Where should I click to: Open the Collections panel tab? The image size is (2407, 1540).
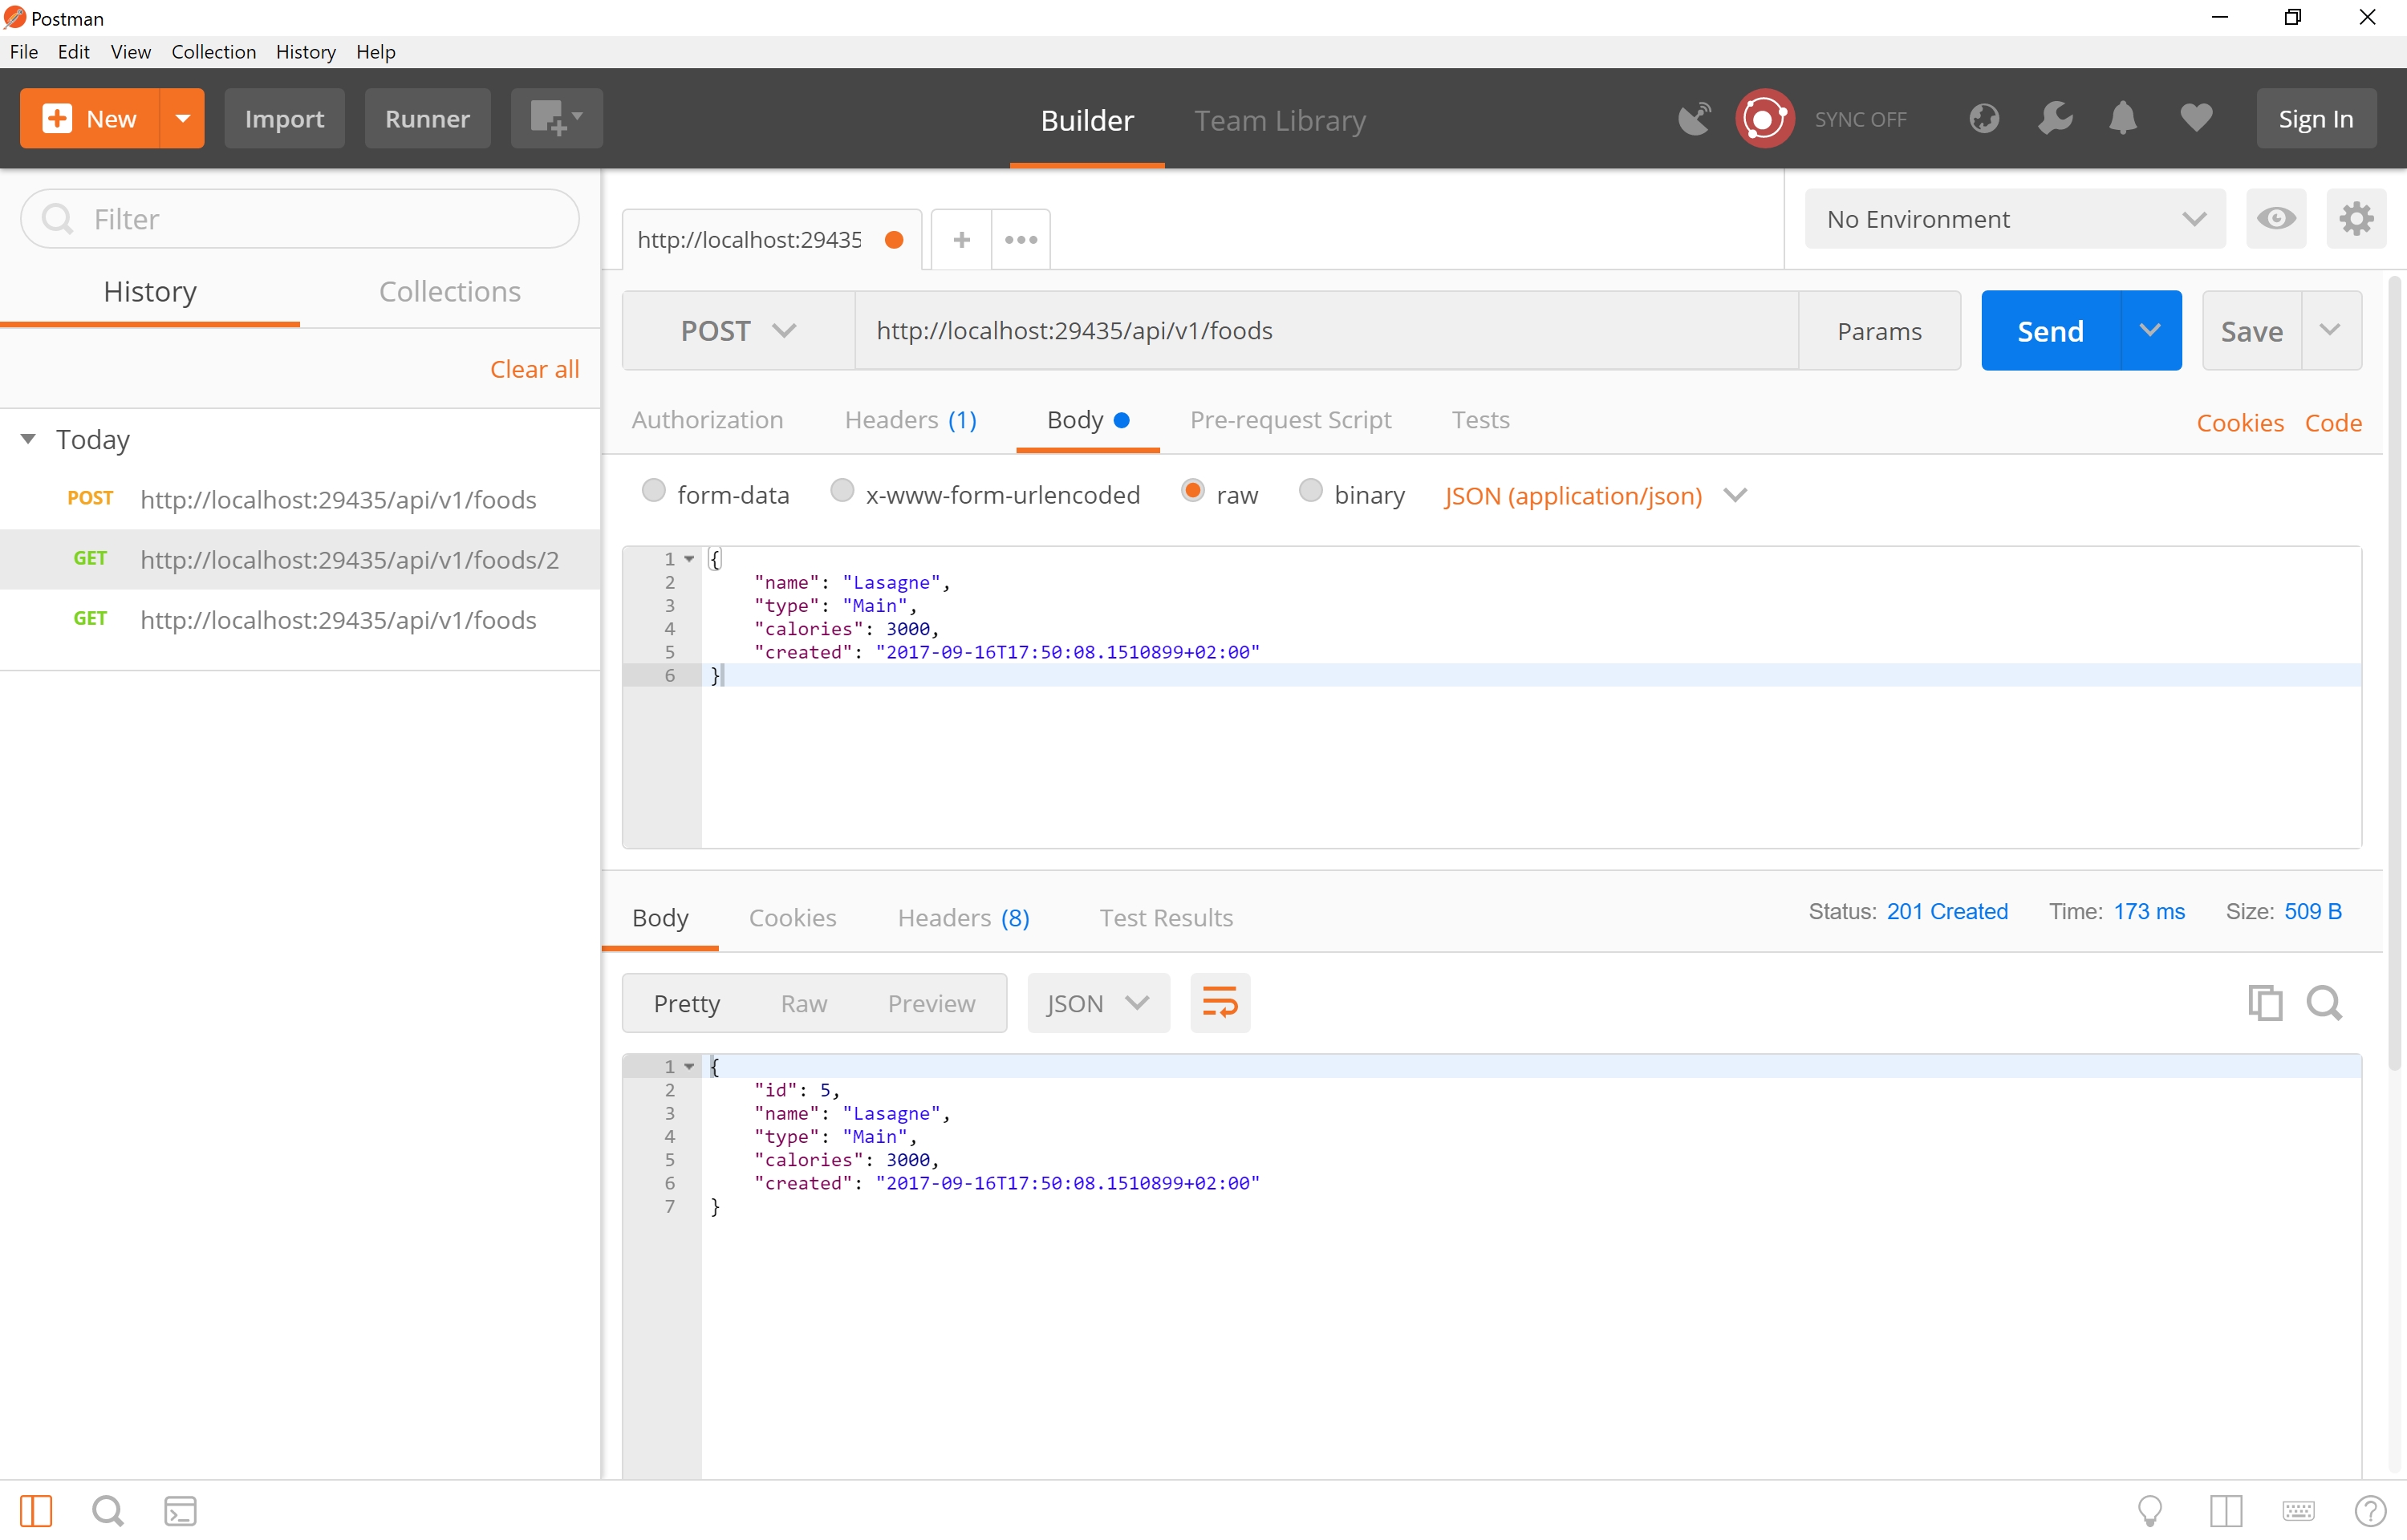449,291
